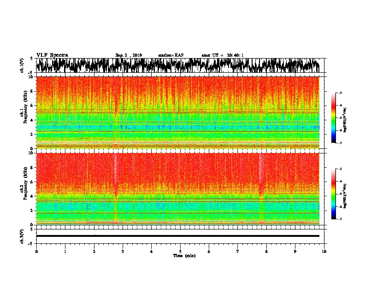
Task: Click time axis tick label "0"
Action: click(x=36, y=252)
